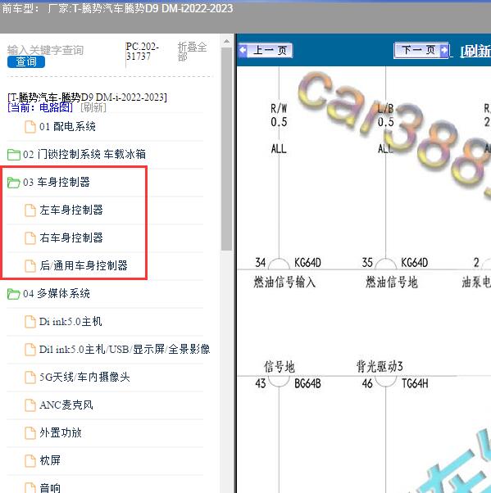Open 右车身控制器 diagram
The height and width of the screenshot is (493, 491).
click(71, 237)
